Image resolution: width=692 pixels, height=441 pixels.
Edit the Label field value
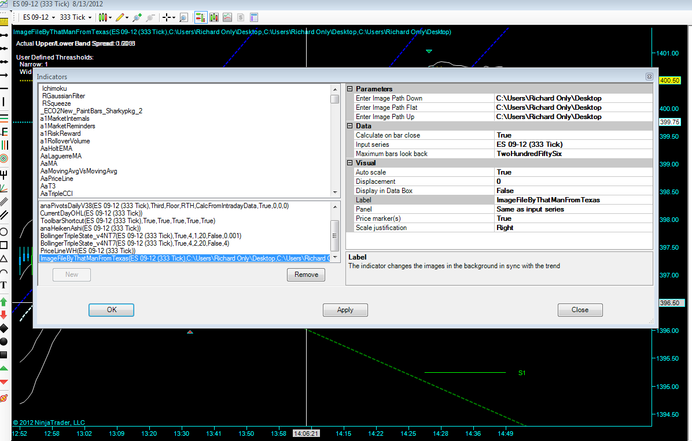click(573, 200)
